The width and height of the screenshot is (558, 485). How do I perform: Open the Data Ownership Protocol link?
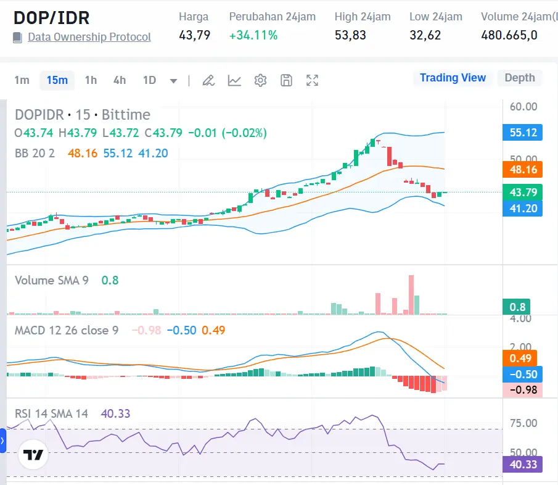[x=89, y=38]
